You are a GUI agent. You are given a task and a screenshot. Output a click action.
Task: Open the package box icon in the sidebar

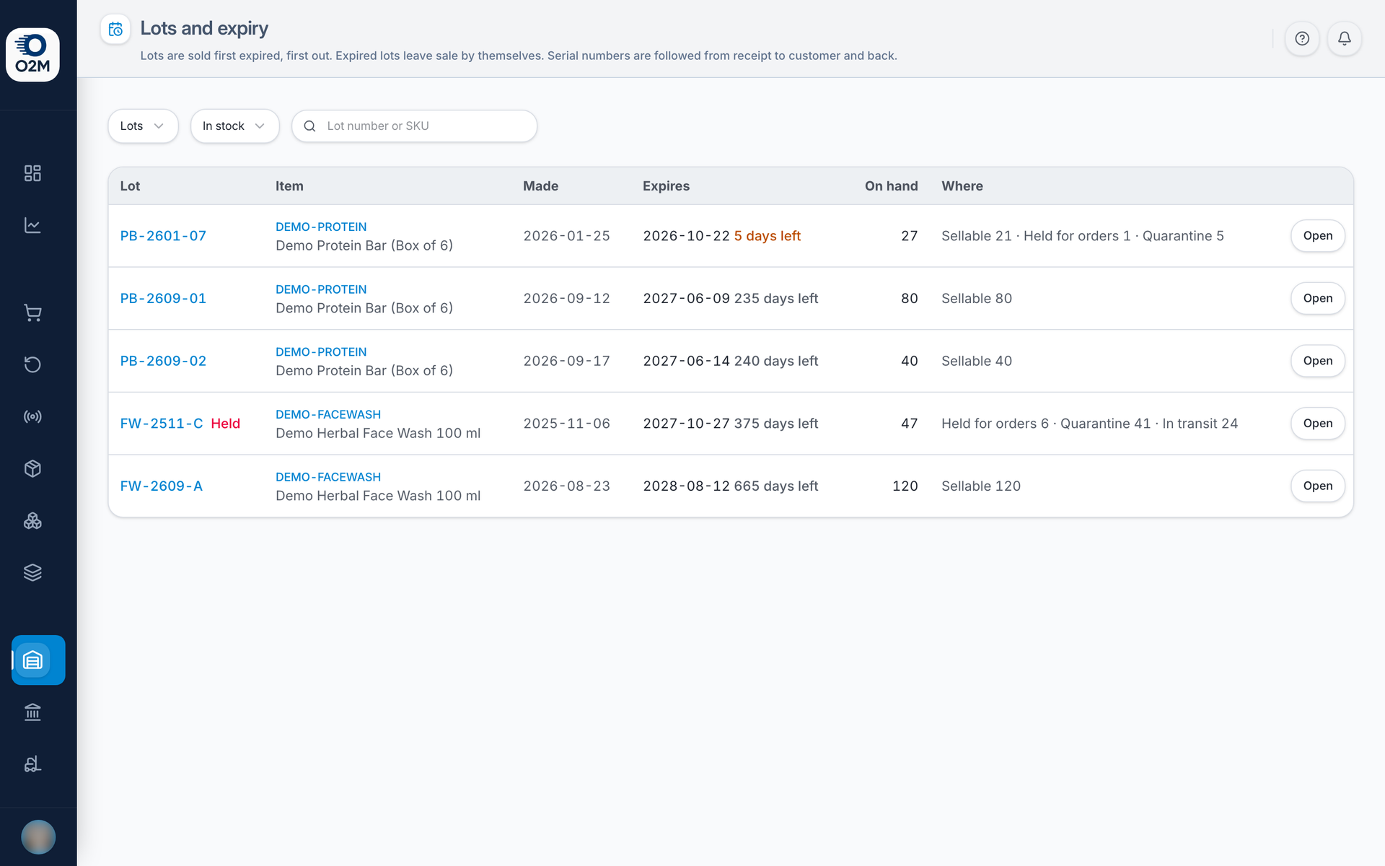click(32, 468)
